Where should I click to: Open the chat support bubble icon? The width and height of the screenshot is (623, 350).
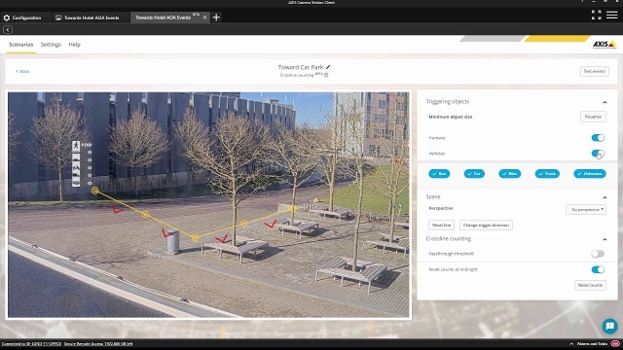point(609,327)
